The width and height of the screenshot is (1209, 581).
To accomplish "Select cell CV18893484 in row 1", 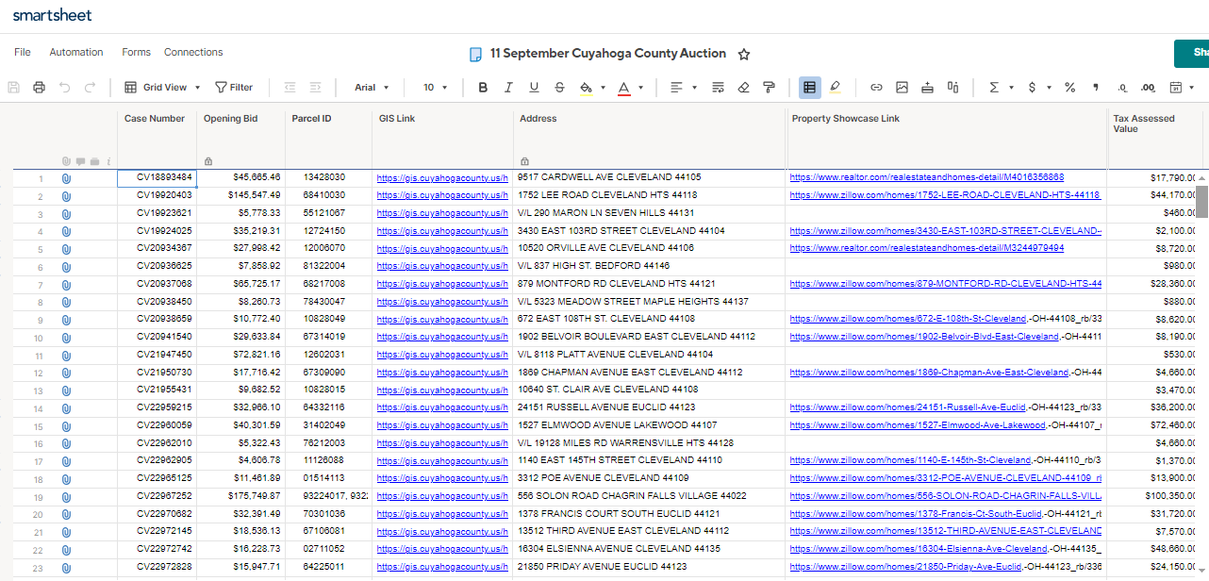I will coord(157,177).
